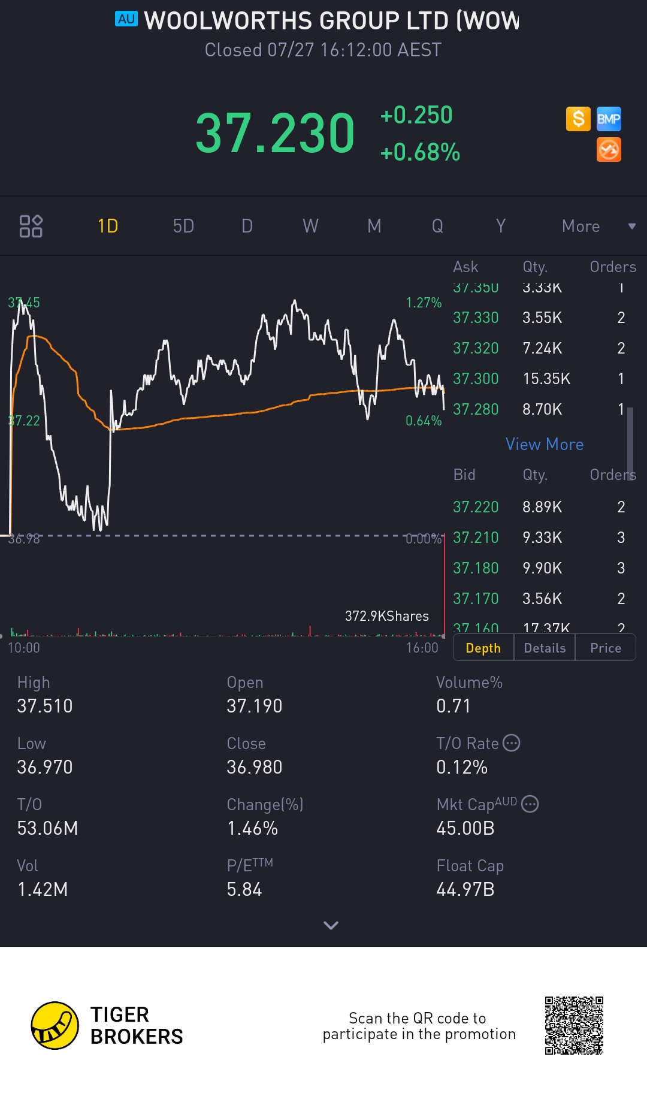Click bid quantity 9.90K
This screenshot has width=647, height=1105.
pos(542,568)
